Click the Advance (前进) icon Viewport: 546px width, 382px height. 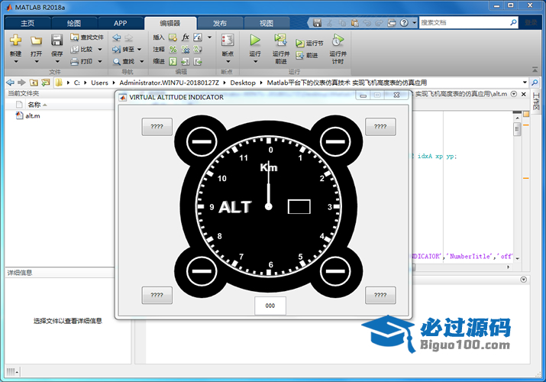[300, 55]
